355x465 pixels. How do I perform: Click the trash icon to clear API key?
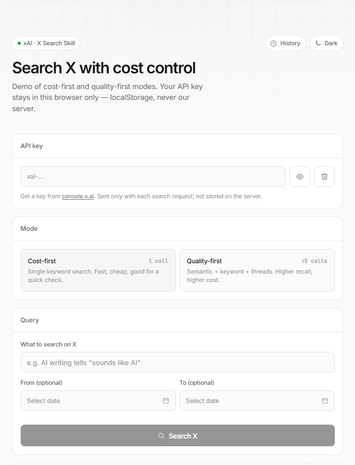tap(324, 177)
